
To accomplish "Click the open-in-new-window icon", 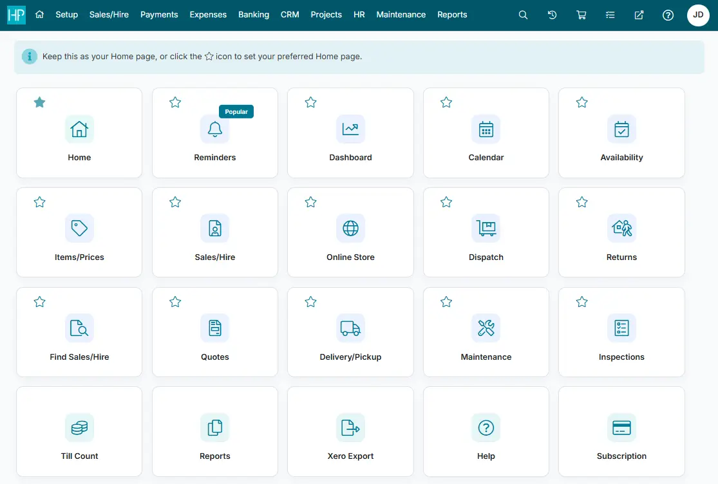I will (639, 15).
